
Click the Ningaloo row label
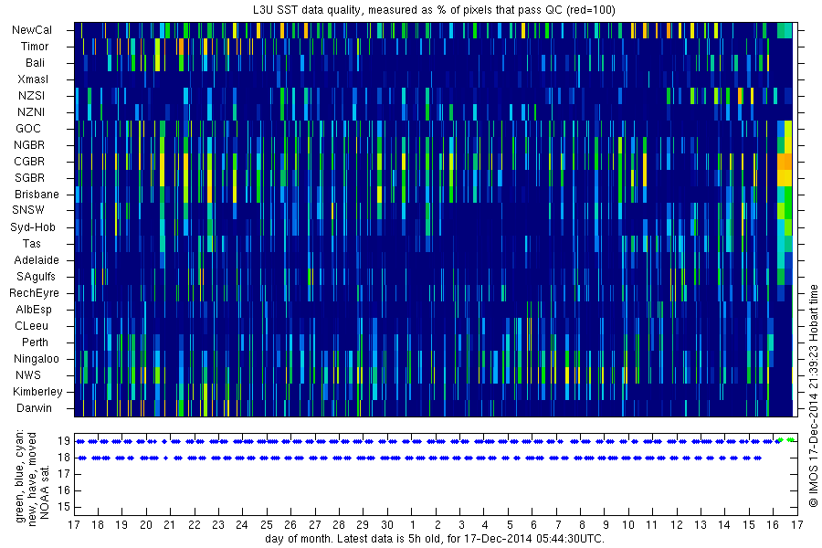tap(37, 359)
